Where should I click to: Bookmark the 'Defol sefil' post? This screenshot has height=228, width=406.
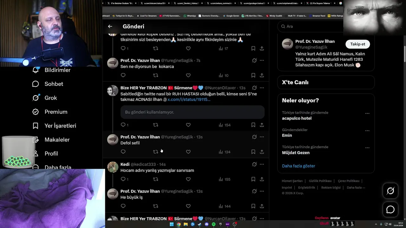click(253, 152)
